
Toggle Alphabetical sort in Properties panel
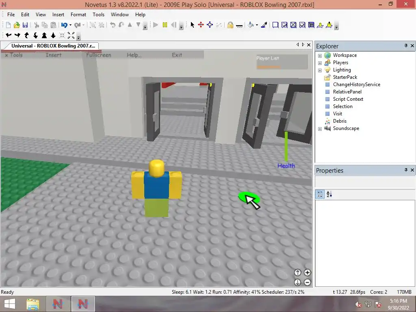point(329,194)
